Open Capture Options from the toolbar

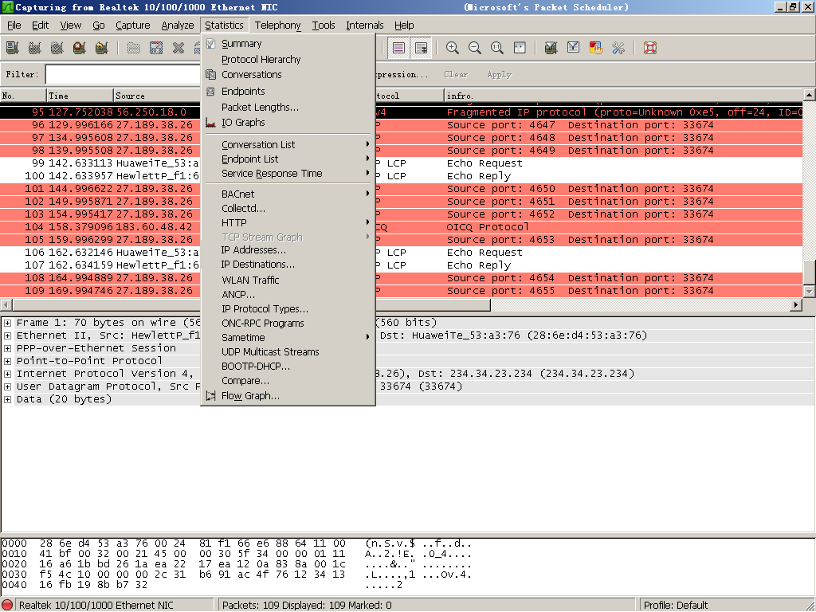click(x=35, y=48)
